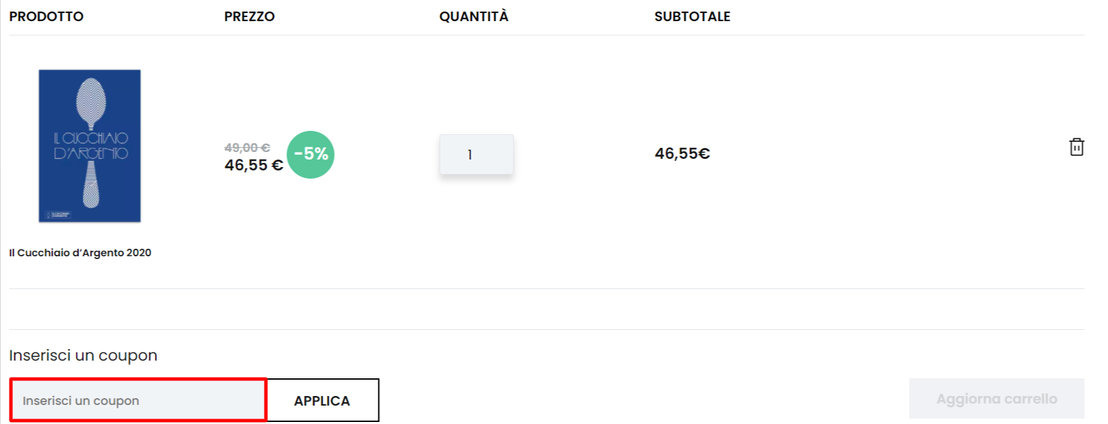1108x424 pixels.
Task: Click the QUANTITÀ column header
Action: coord(474,16)
